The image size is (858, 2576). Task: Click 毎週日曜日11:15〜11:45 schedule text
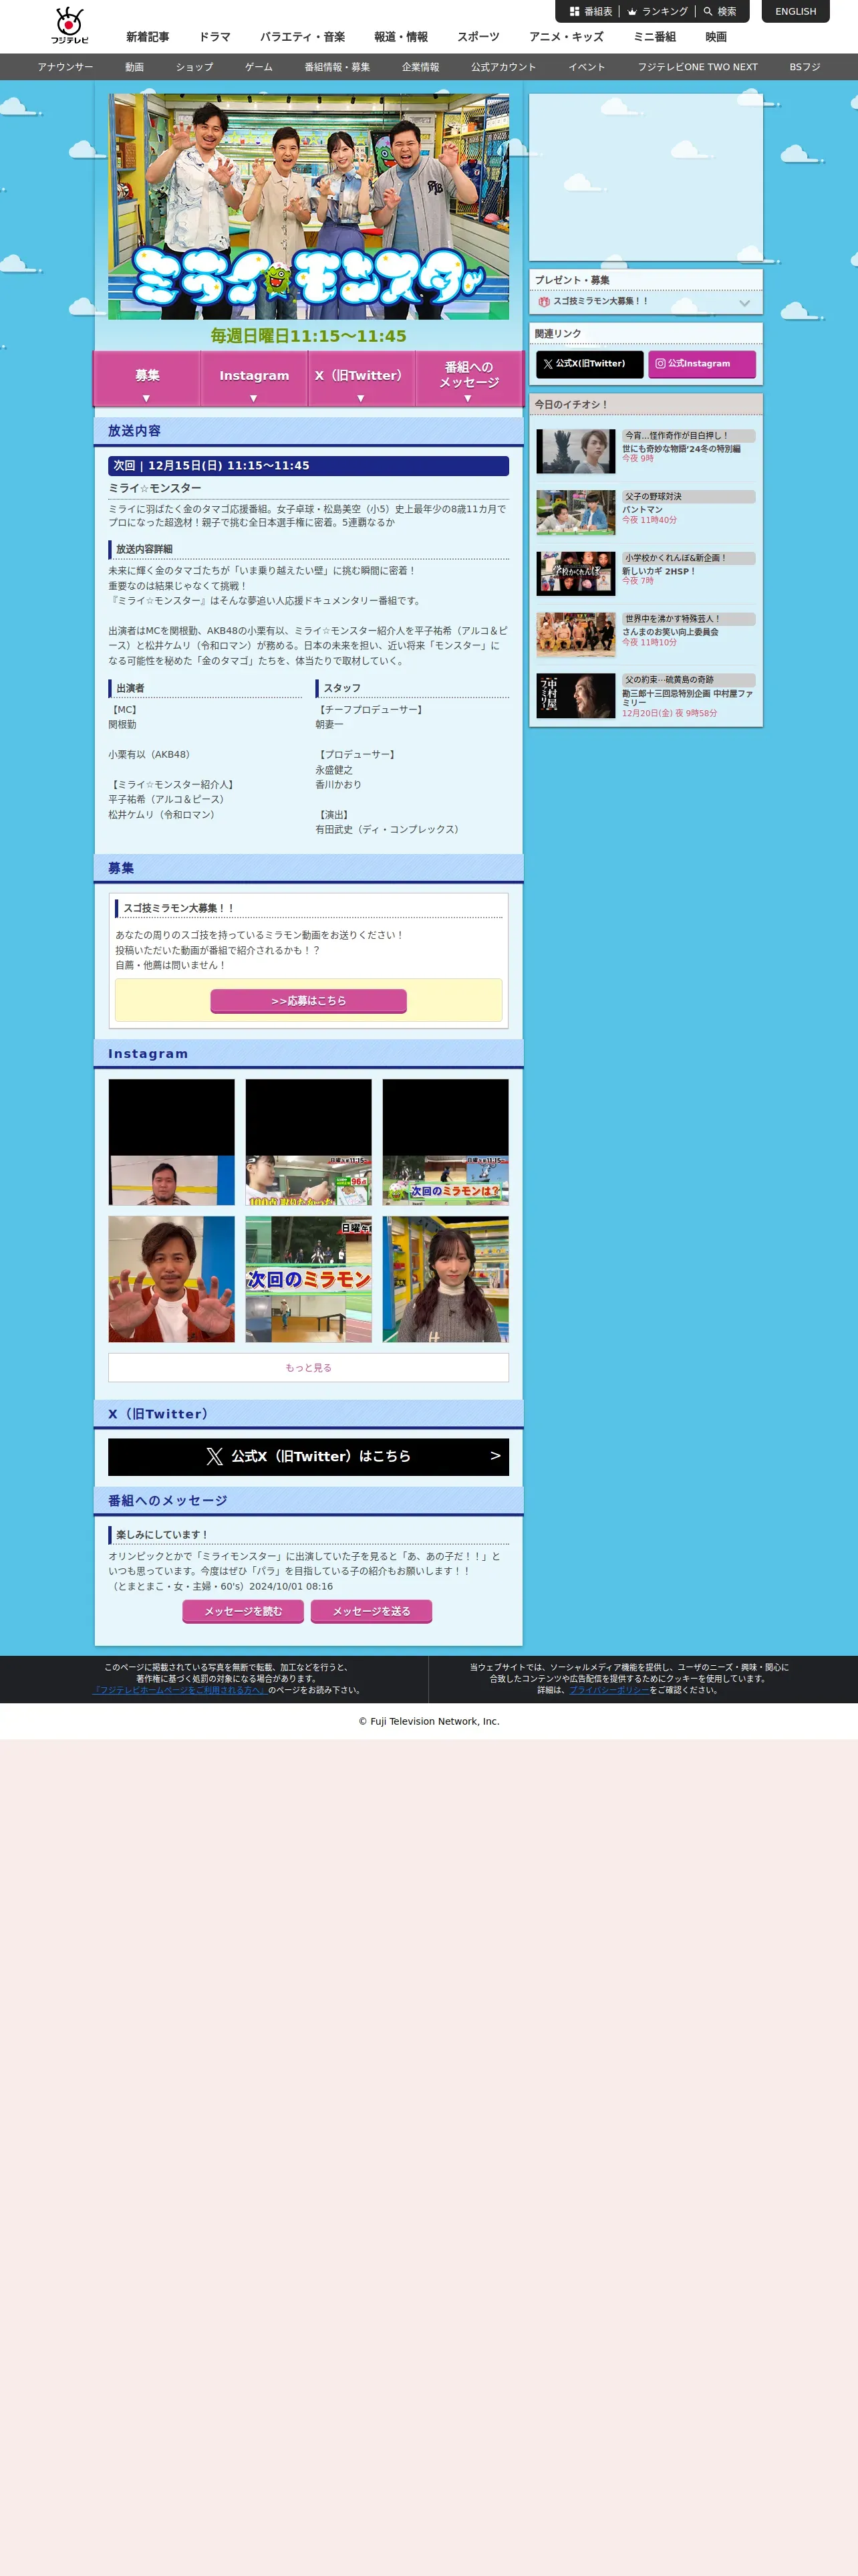coord(309,336)
